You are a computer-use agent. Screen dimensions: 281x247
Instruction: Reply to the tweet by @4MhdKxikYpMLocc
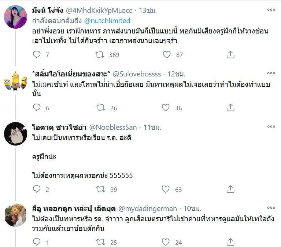point(37,55)
